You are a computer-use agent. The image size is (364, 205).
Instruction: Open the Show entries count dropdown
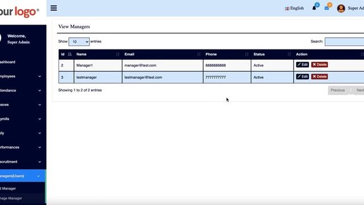click(79, 42)
